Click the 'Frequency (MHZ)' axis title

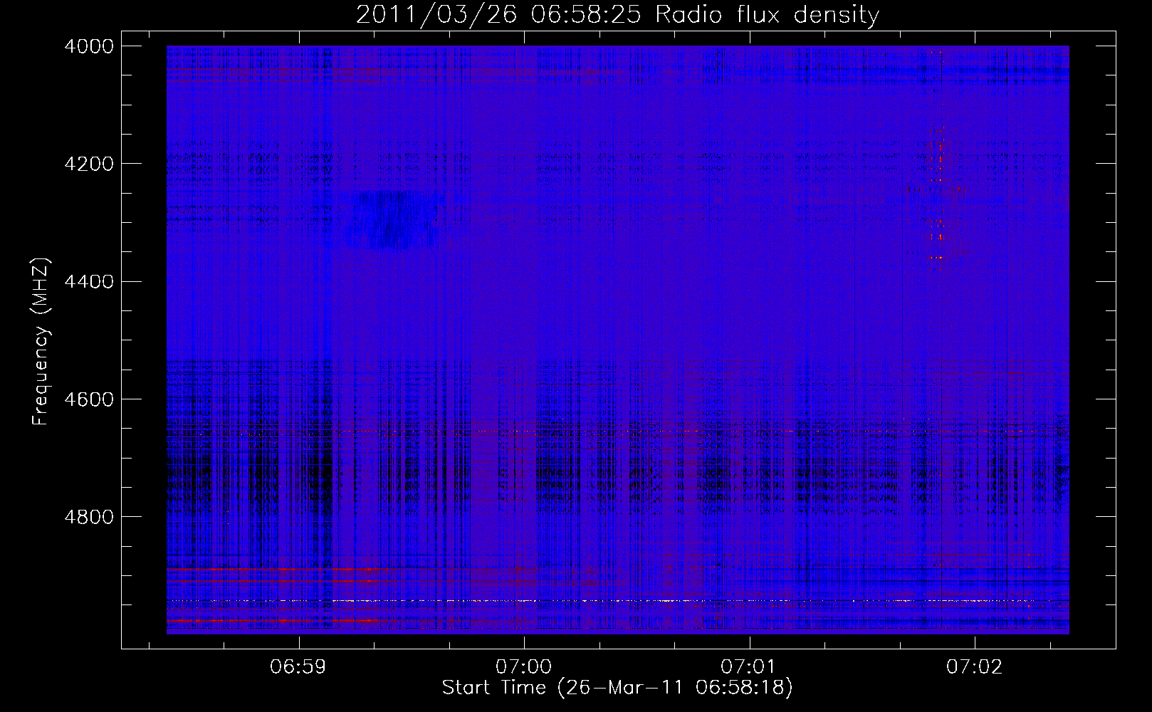pyautogui.click(x=41, y=342)
